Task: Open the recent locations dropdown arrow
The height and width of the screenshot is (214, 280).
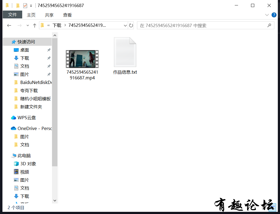Action: tap(28, 25)
